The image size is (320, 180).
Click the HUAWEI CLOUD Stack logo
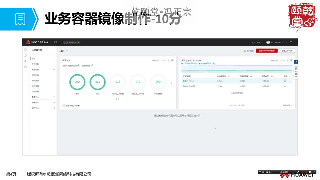37,42
